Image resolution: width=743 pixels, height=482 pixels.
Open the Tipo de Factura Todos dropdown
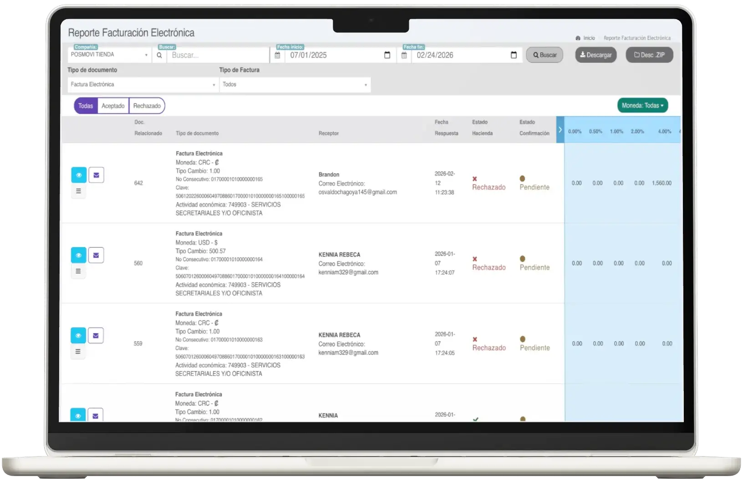point(295,85)
